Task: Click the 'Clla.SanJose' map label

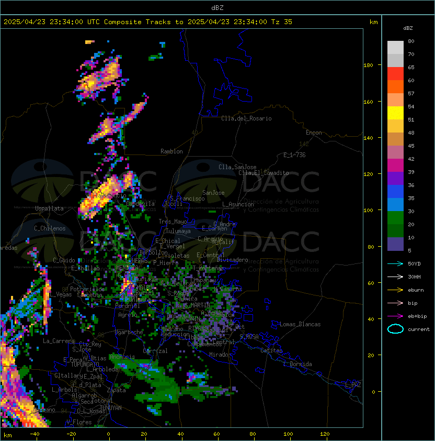Action: (237, 167)
